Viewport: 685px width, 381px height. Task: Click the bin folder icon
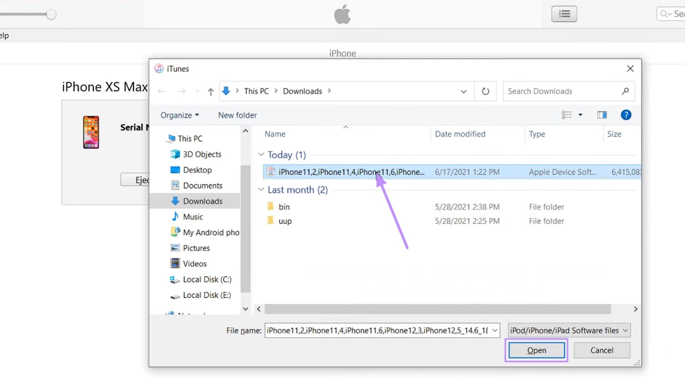tap(270, 206)
